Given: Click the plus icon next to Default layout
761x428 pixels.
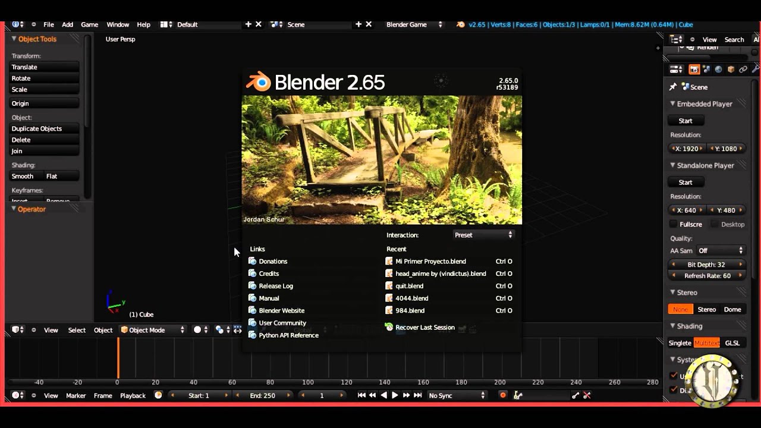Looking at the screenshot, I should click(249, 24).
